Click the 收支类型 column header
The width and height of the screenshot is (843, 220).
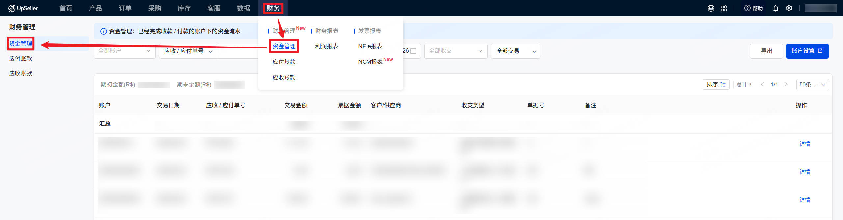coord(473,105)
